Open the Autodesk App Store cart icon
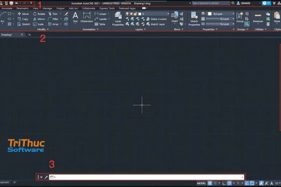281x187 pixels. pyautogui.click(x=274, y=3)
